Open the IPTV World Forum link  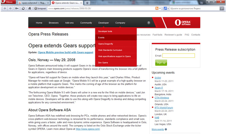pyautogui.click(x=164, y=108)
